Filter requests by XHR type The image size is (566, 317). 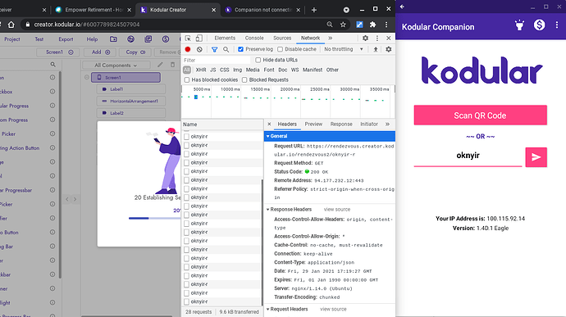(201, 70)
